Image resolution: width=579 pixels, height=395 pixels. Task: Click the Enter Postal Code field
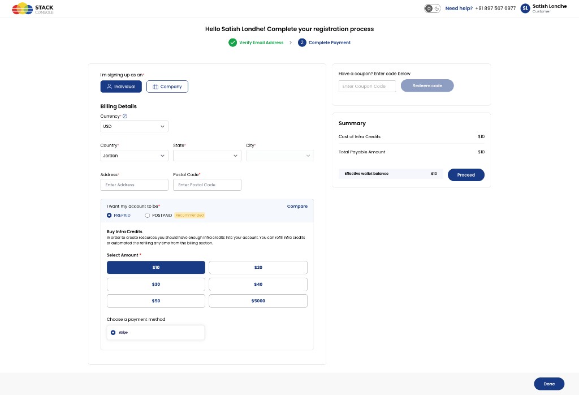[207, 184]
